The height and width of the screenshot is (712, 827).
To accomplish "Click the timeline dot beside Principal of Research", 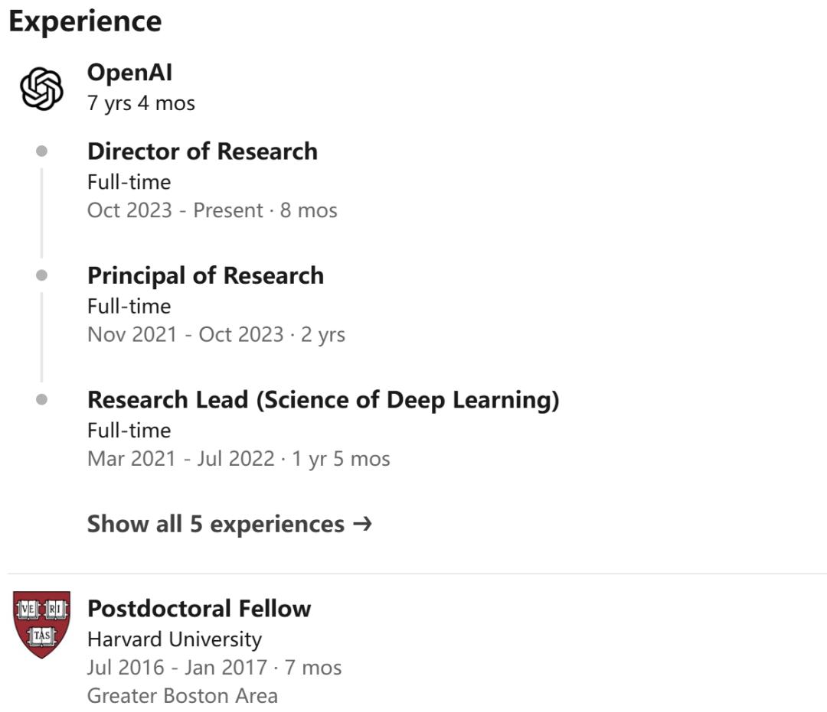I will [x=42, y=275].
